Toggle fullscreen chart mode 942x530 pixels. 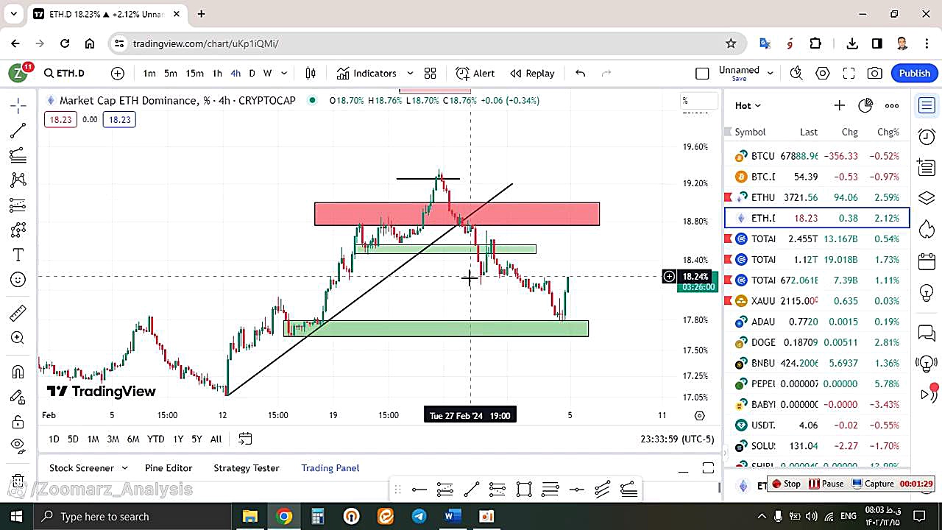849,73
